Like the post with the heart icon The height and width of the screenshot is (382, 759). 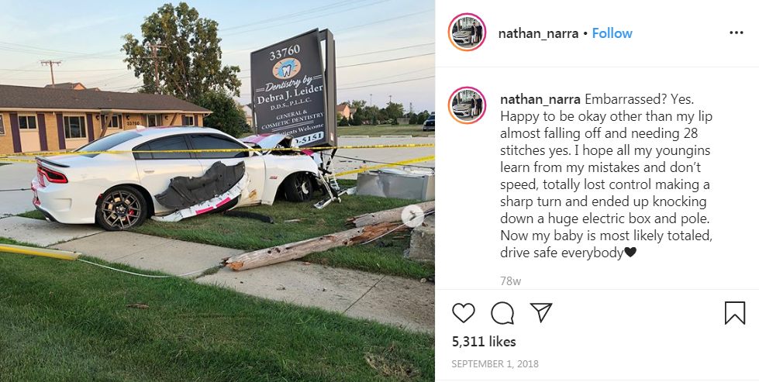pos(464,313)
